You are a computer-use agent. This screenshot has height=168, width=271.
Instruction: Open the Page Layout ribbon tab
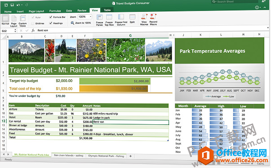click(x=36, y=11)
